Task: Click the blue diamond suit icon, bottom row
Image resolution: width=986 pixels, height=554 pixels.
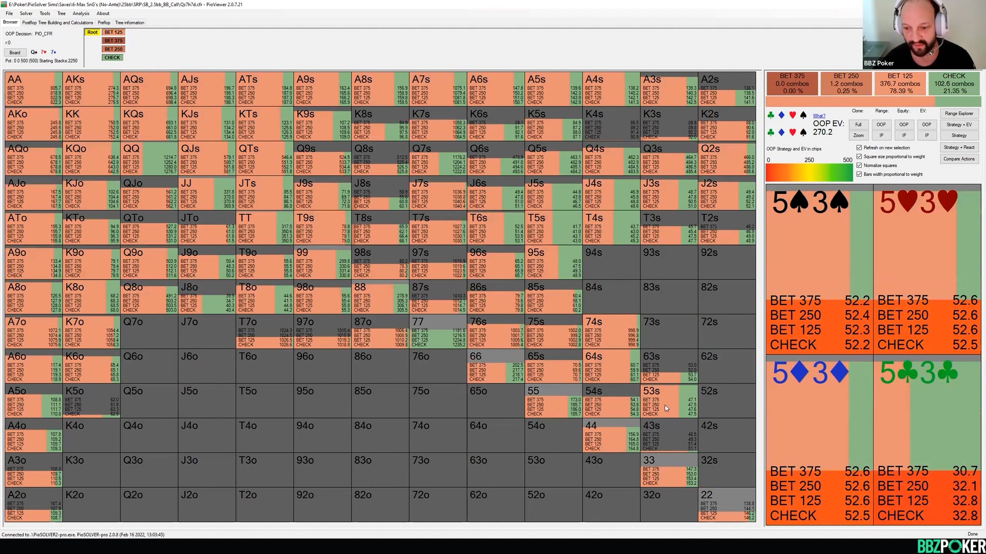Action: click(781, 132)
